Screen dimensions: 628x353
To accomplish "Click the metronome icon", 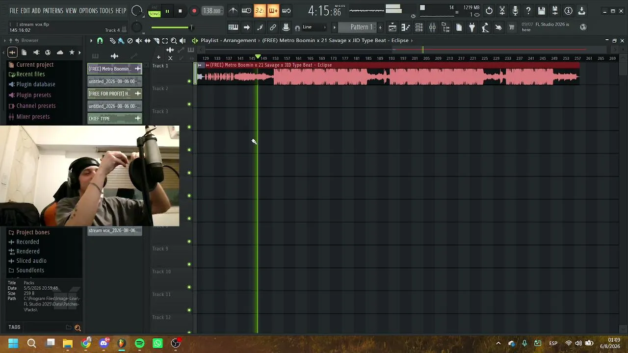I will [234, 11].
